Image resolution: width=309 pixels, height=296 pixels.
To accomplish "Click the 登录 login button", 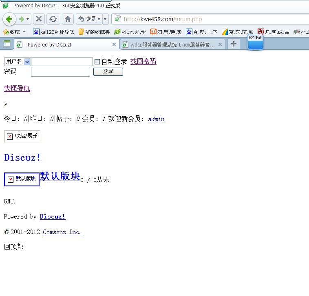I will click(108, 71).
